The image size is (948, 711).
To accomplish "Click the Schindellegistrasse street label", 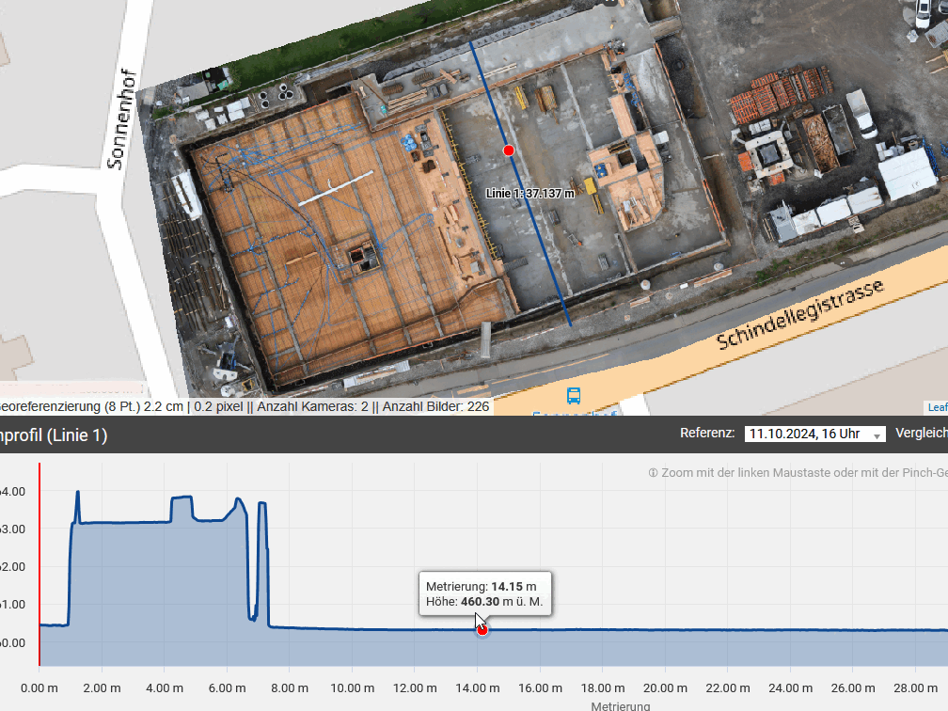I will 800,313.
